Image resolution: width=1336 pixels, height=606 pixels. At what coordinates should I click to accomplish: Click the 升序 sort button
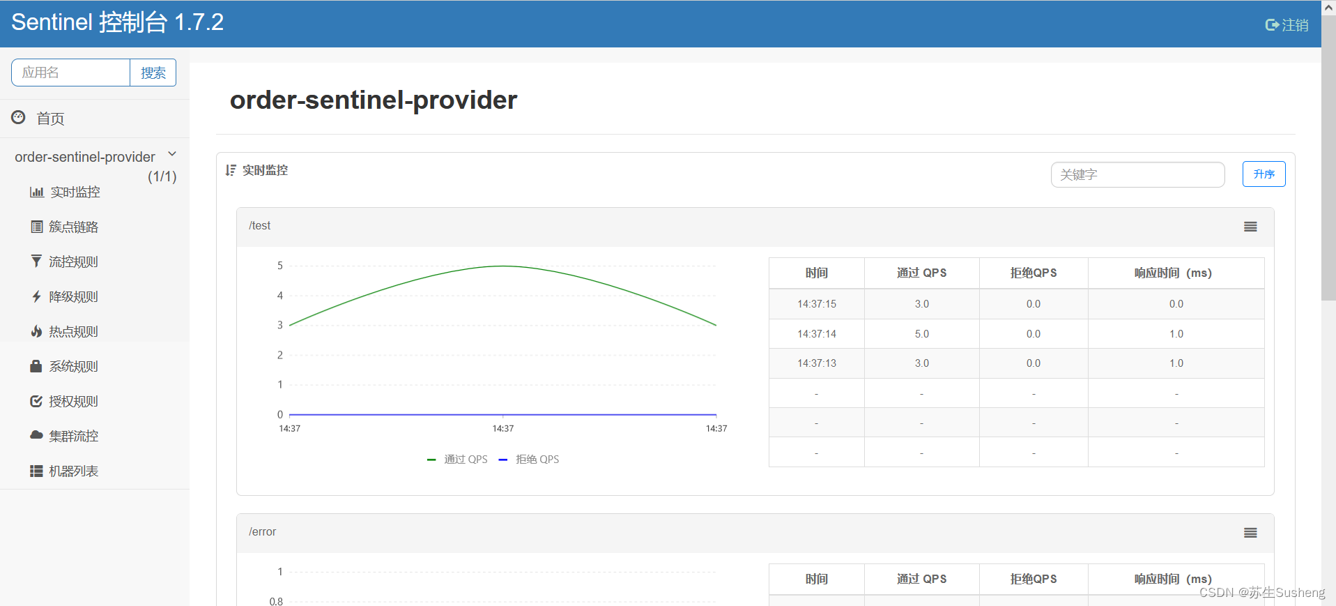1264,174
